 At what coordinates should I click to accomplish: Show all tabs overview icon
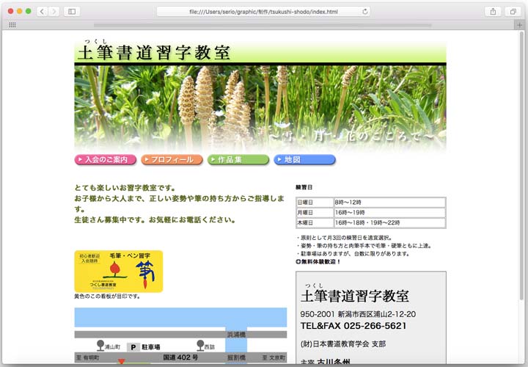pos(513,11)
